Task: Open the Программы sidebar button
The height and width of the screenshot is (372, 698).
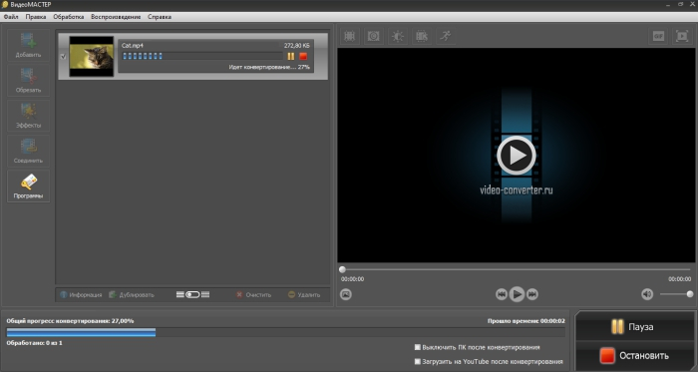Action: (28, 186)
